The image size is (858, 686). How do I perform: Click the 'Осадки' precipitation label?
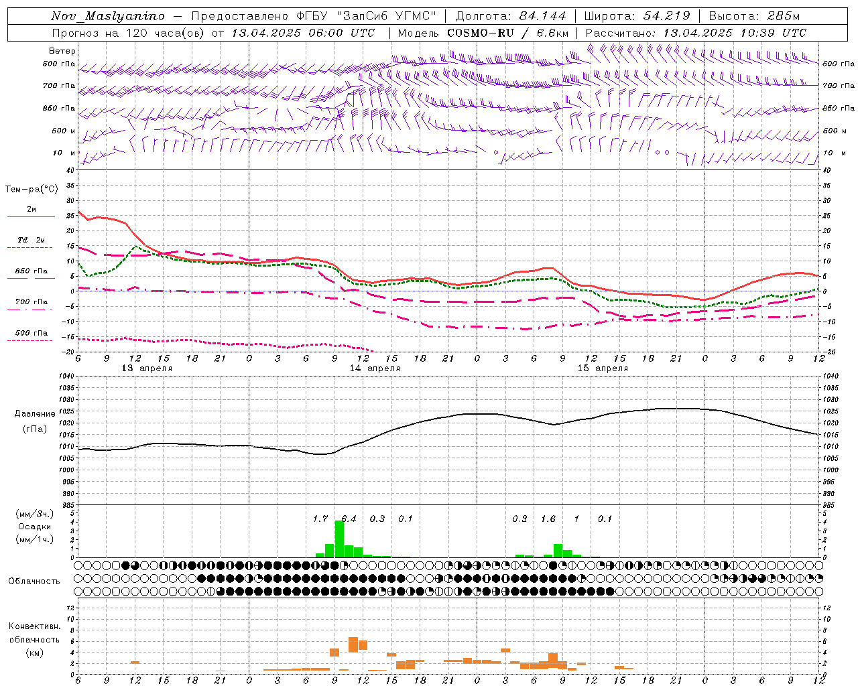(34, 527)
